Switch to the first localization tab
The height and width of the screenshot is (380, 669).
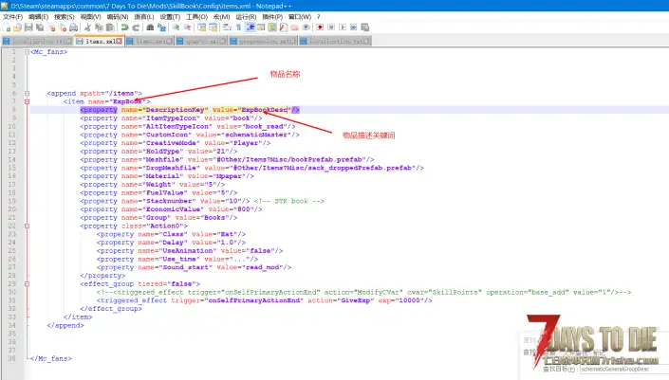pos(37,42)
